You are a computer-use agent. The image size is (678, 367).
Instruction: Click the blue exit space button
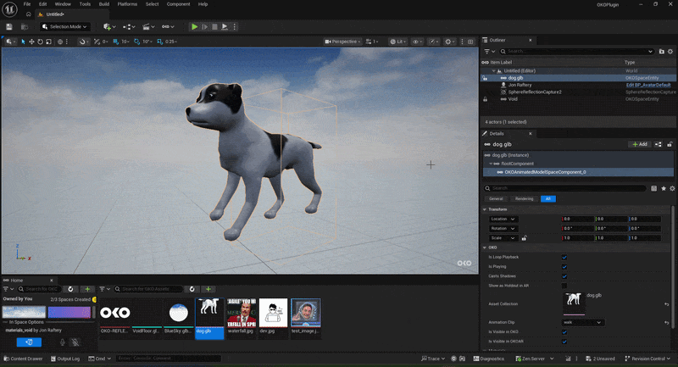[29, 342]
